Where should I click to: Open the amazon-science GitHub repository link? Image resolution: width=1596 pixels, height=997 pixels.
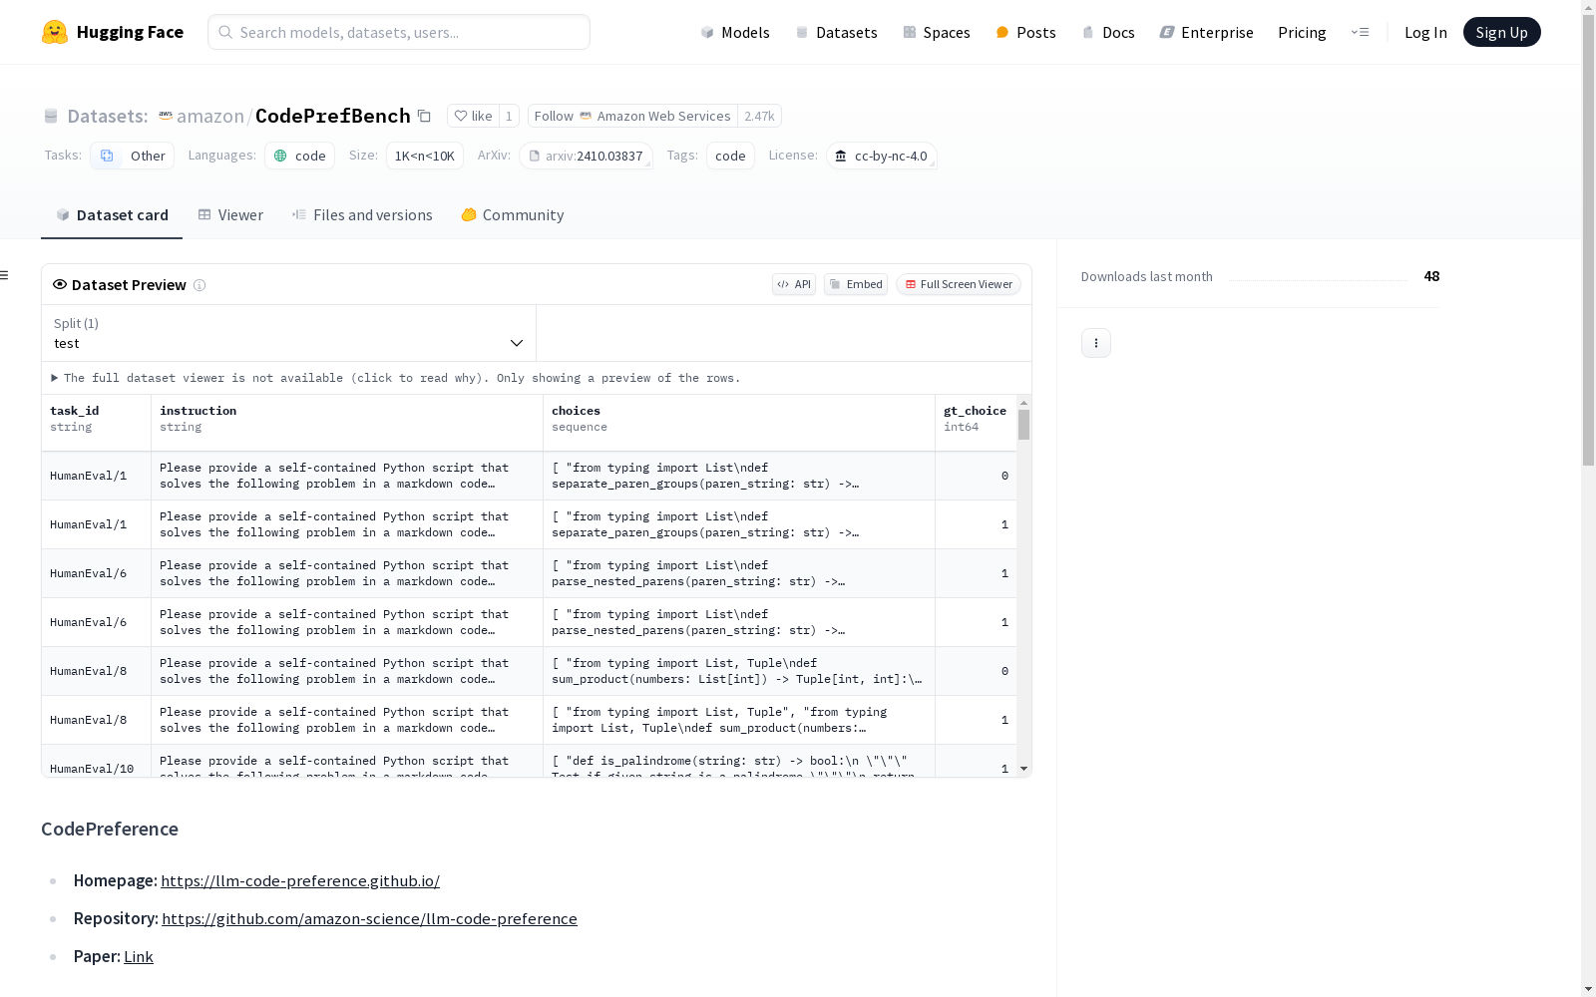369,918
